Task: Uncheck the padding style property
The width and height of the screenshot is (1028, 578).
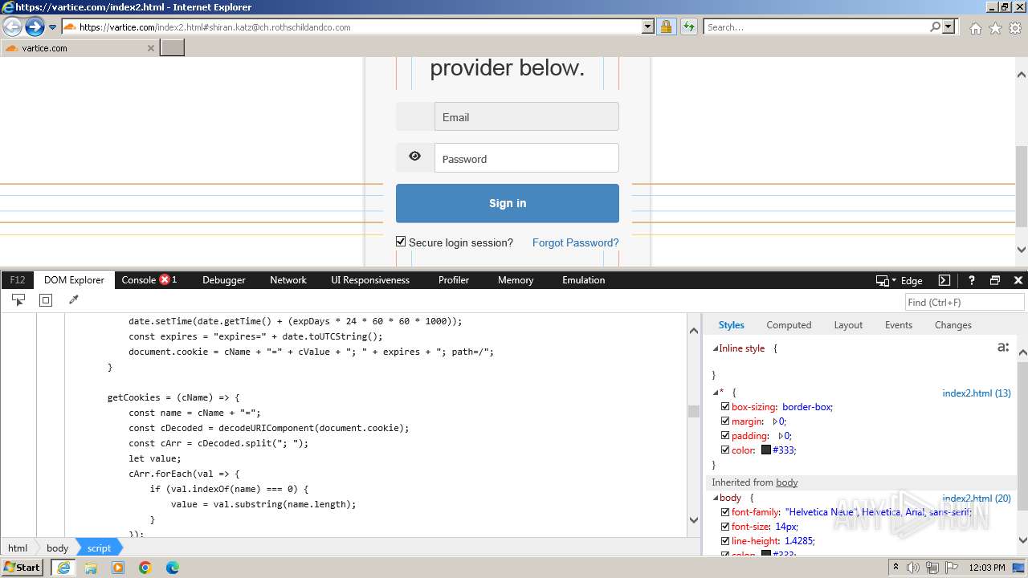Action: pyautogui.click(x=725, y=436)
